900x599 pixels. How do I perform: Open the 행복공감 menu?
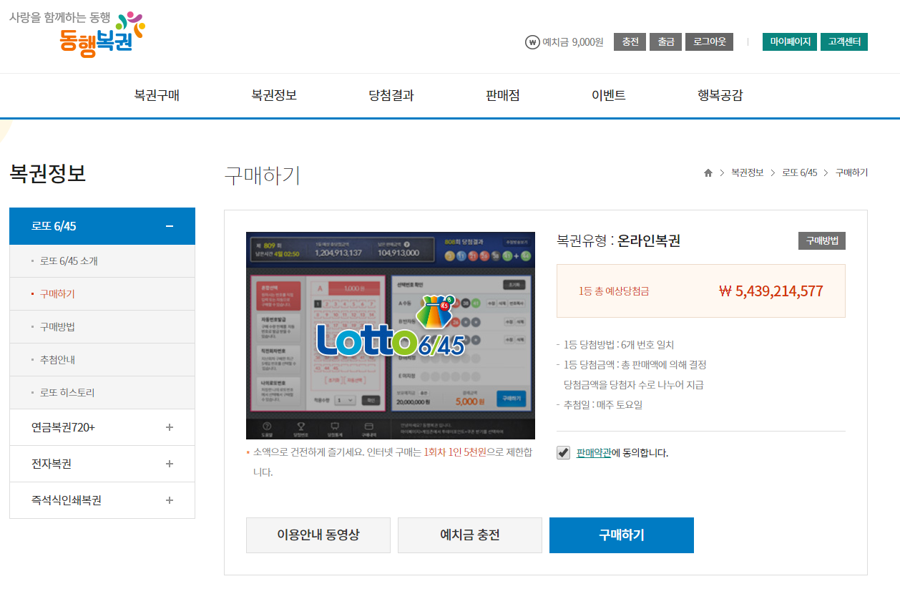coord(720,95)
